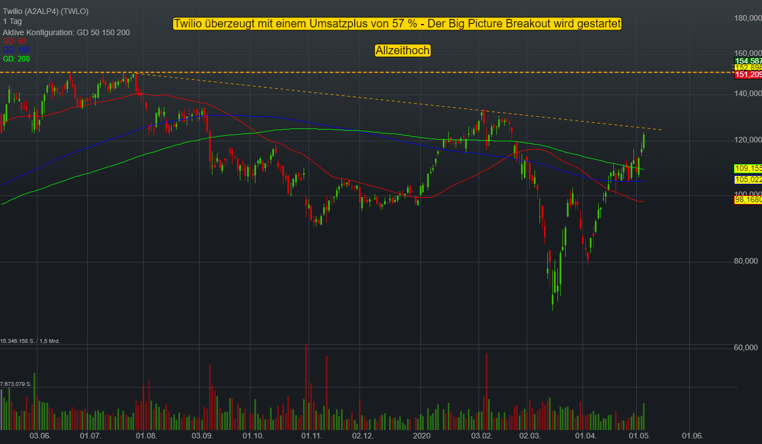Click the 01.10. date axis label

(x=253, y=436)
